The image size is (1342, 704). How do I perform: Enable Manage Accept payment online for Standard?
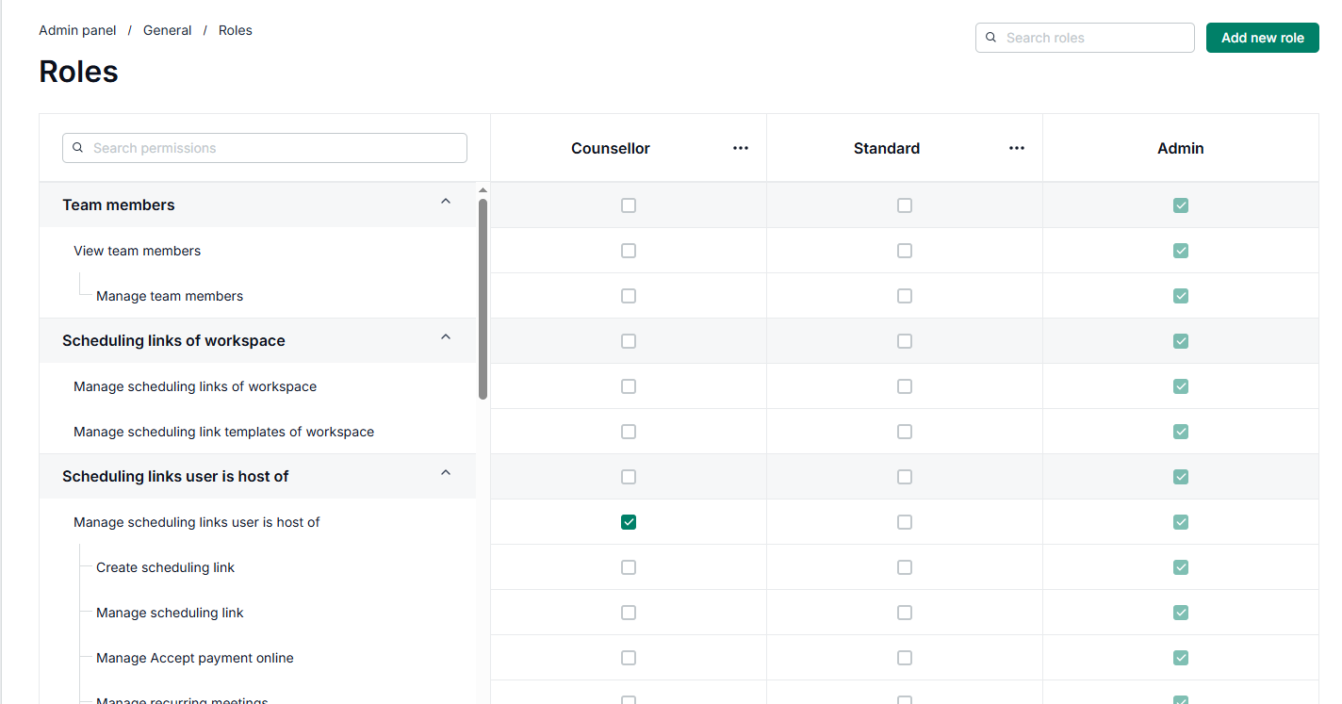tap(905, 658)
